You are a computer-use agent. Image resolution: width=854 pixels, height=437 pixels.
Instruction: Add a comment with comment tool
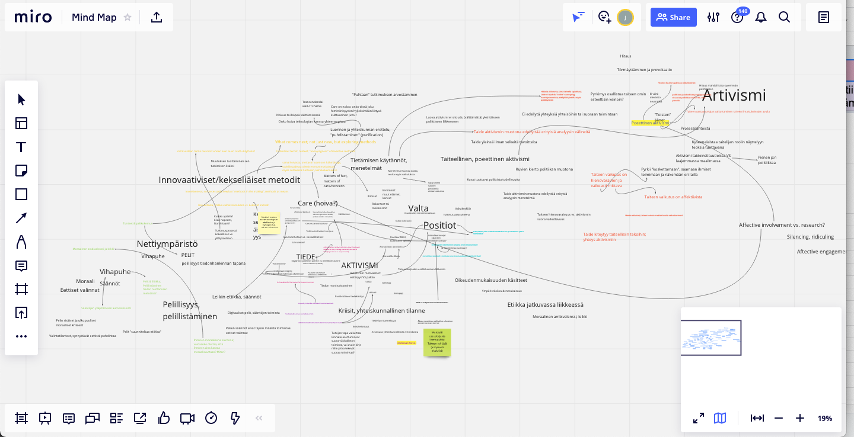(21, 265)
